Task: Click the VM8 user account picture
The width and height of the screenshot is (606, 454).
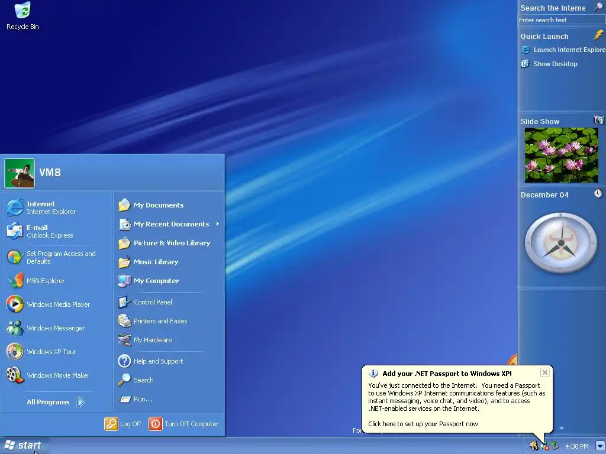Action: pyautogui.click(x=20, y=173)
